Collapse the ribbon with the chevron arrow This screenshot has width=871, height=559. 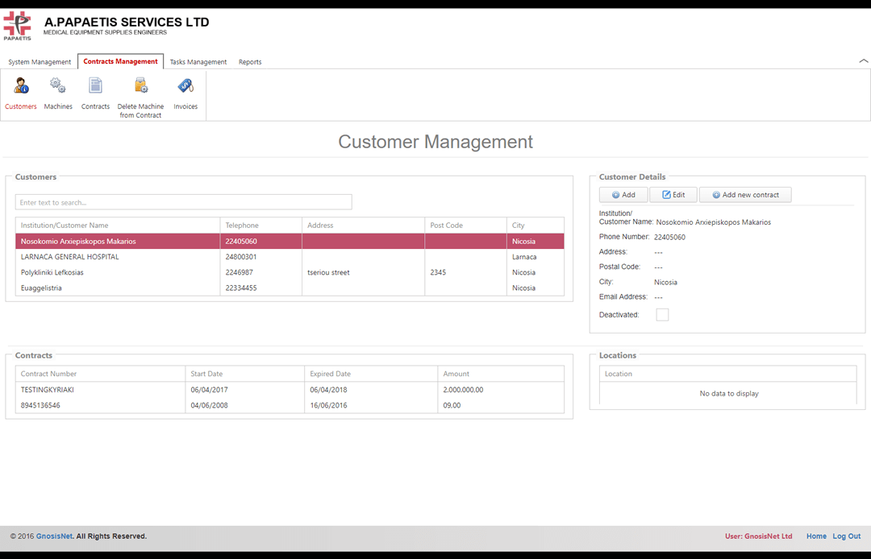click(x=863, y=61)
